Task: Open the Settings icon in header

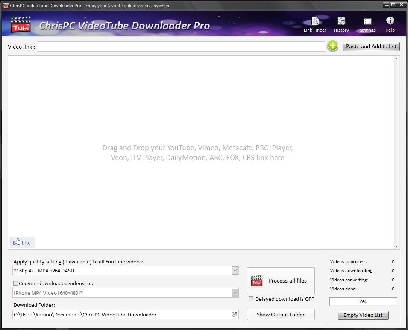Action: [x=367, y=25]
